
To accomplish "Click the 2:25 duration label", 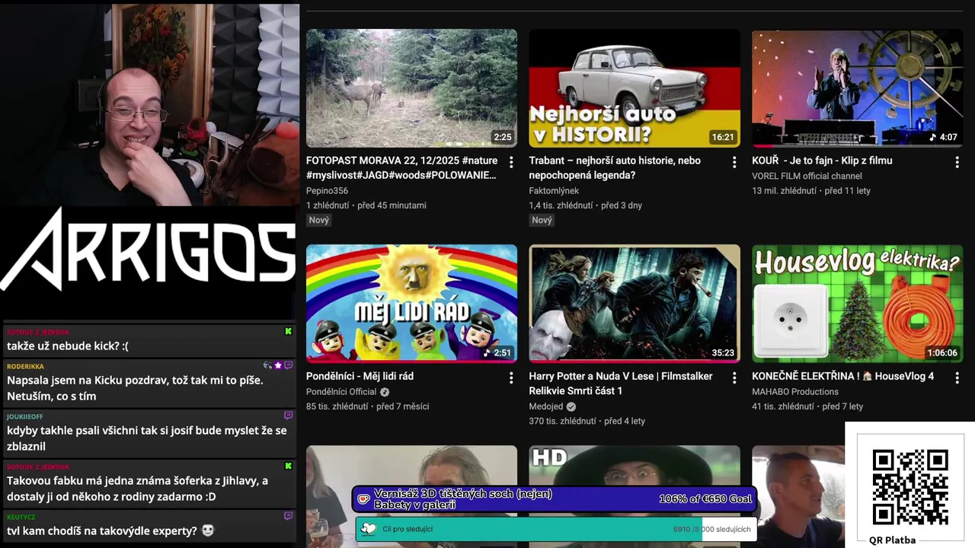I will pyautogui.click(x=502, y=138).
